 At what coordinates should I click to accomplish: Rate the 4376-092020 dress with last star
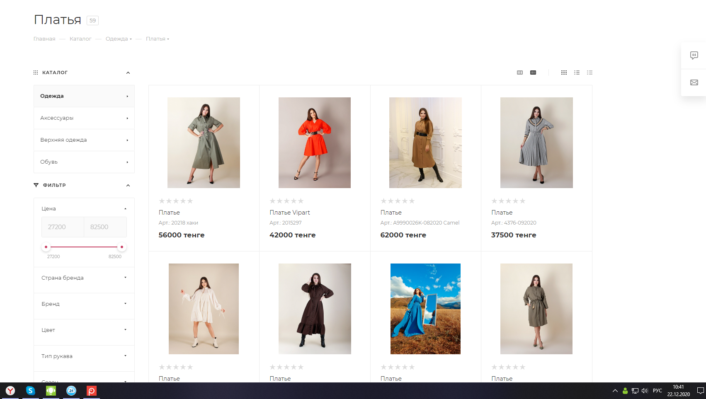[522, 201]
